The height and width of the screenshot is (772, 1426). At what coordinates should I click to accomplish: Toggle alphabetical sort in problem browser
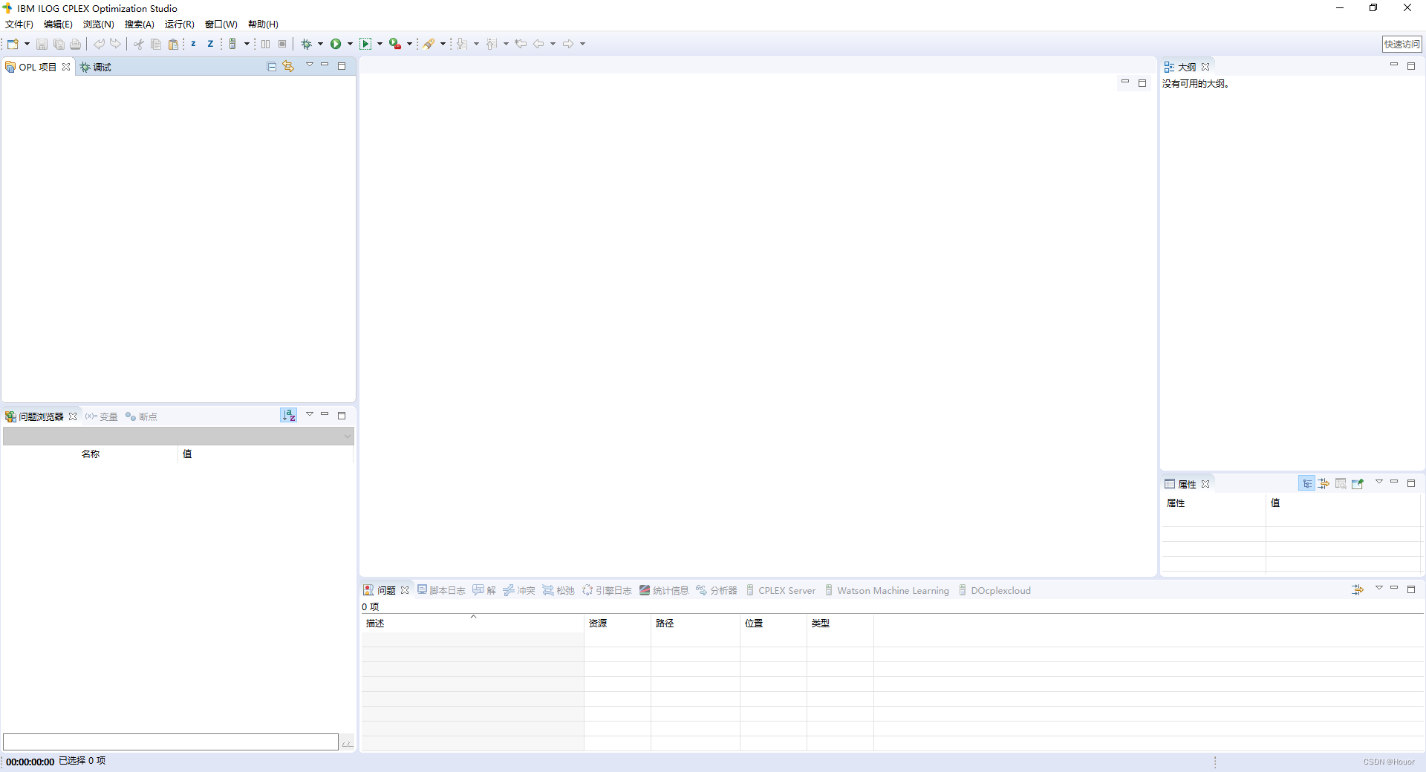(x=289, y=416)
